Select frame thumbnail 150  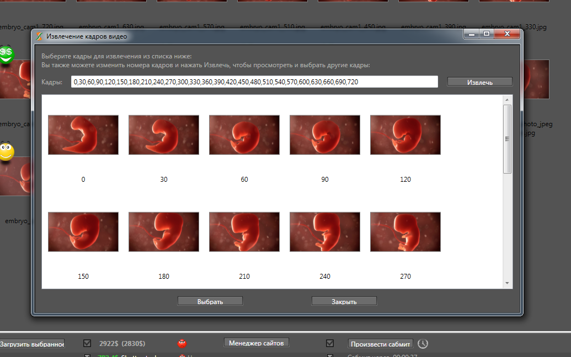(83, 232)
